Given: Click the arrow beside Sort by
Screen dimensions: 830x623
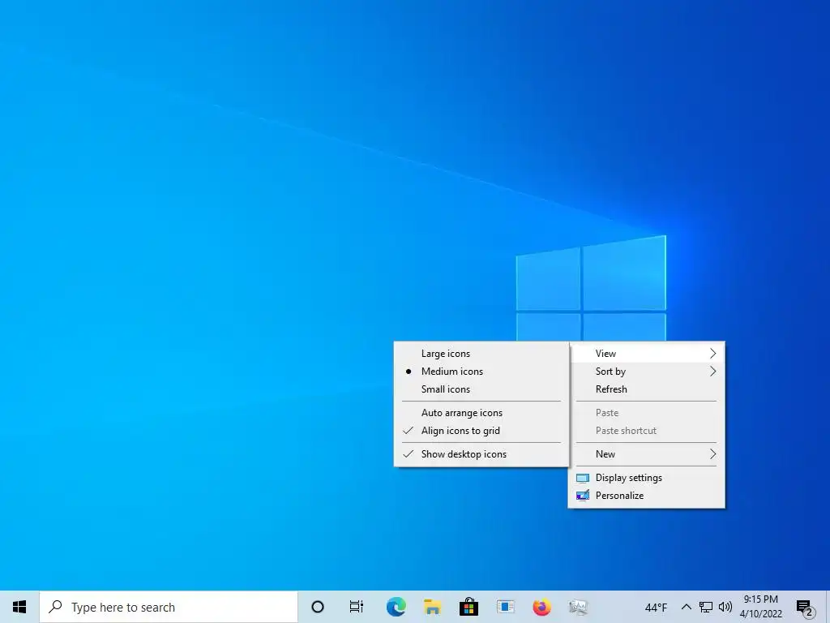Looking at the screenshot, I should 713,372.
